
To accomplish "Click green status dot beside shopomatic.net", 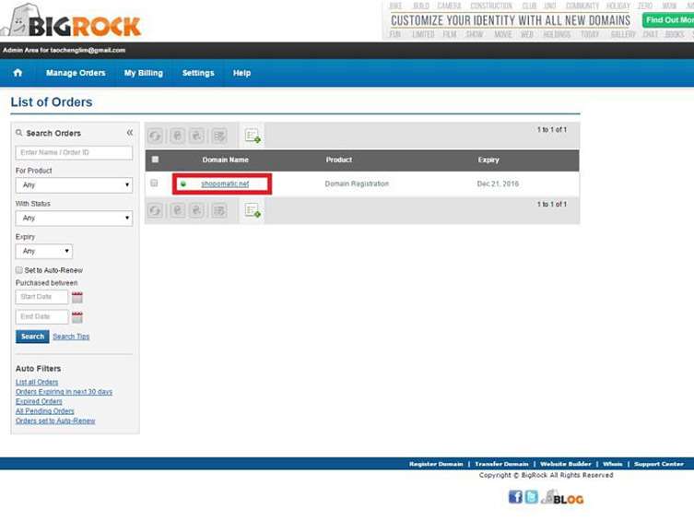I will 183,184.
